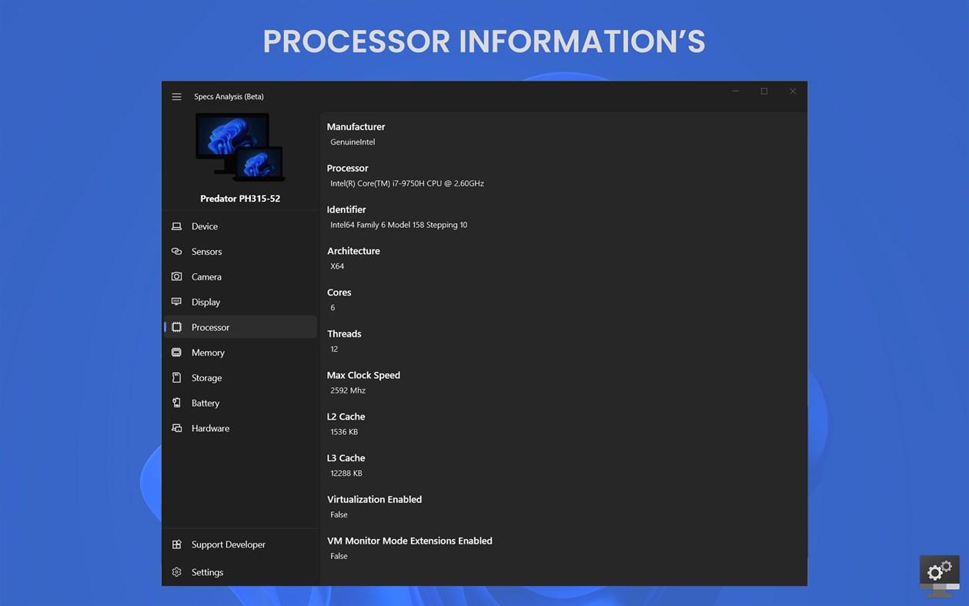The image size is (969, 606).
Task: Open the Settings page
Action: [206, 572]
